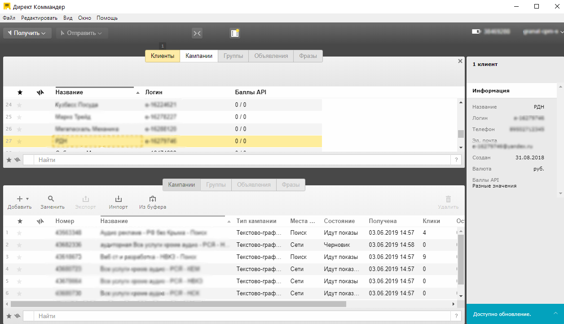Screen dimensions: 564x324
Task: Click Добавить plus icon
Action: (20, 198)
